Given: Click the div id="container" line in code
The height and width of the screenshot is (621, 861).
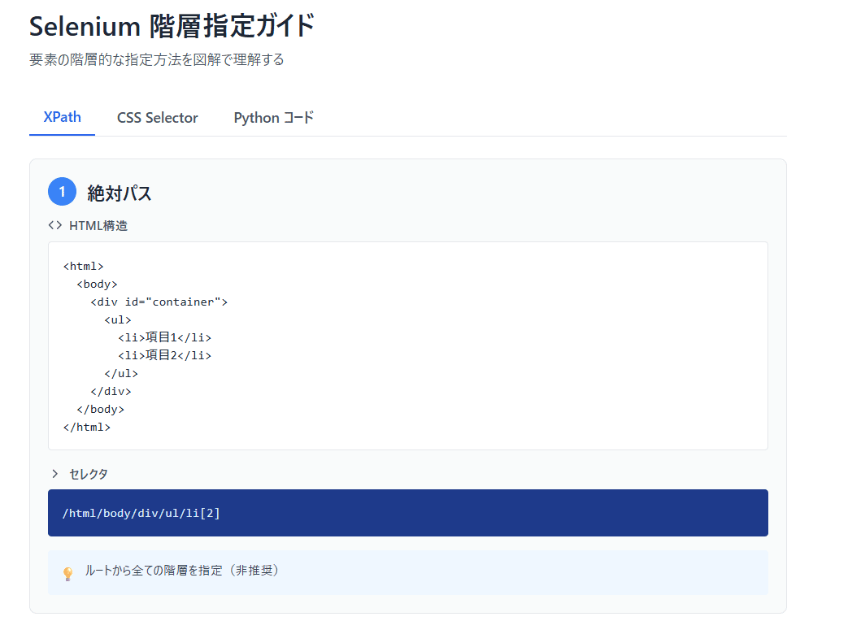Looking at the screenshot, I should pyautogui.click(x=159, y=302).
